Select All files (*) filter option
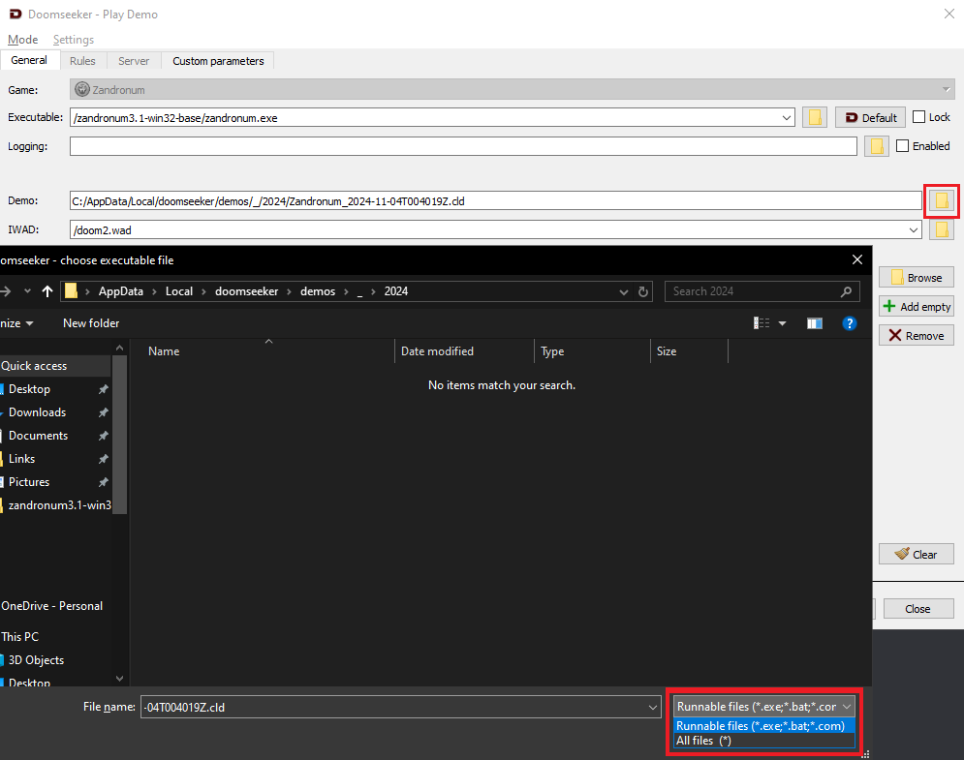964x760 pixels. pyautogui.click(x=703, y=741)
